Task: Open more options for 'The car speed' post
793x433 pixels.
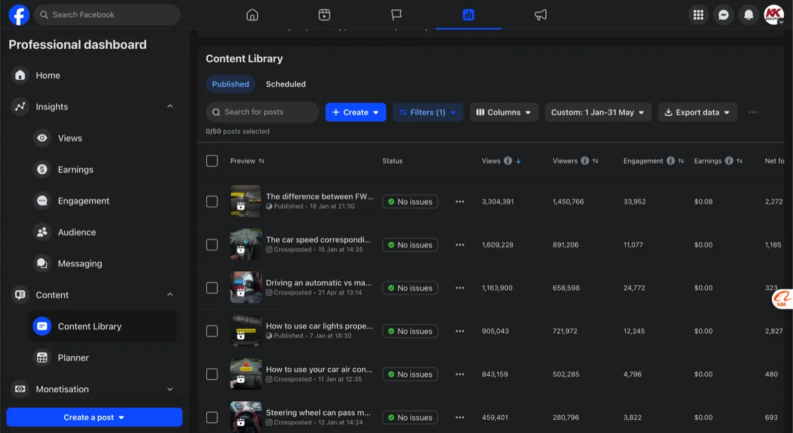Action: [460, 245]
